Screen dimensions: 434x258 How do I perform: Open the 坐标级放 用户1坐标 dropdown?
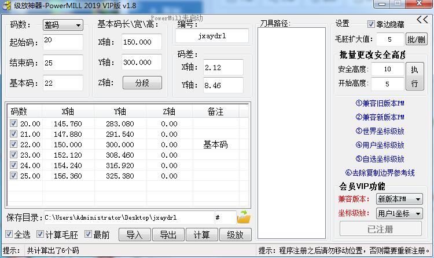point(399,213)
